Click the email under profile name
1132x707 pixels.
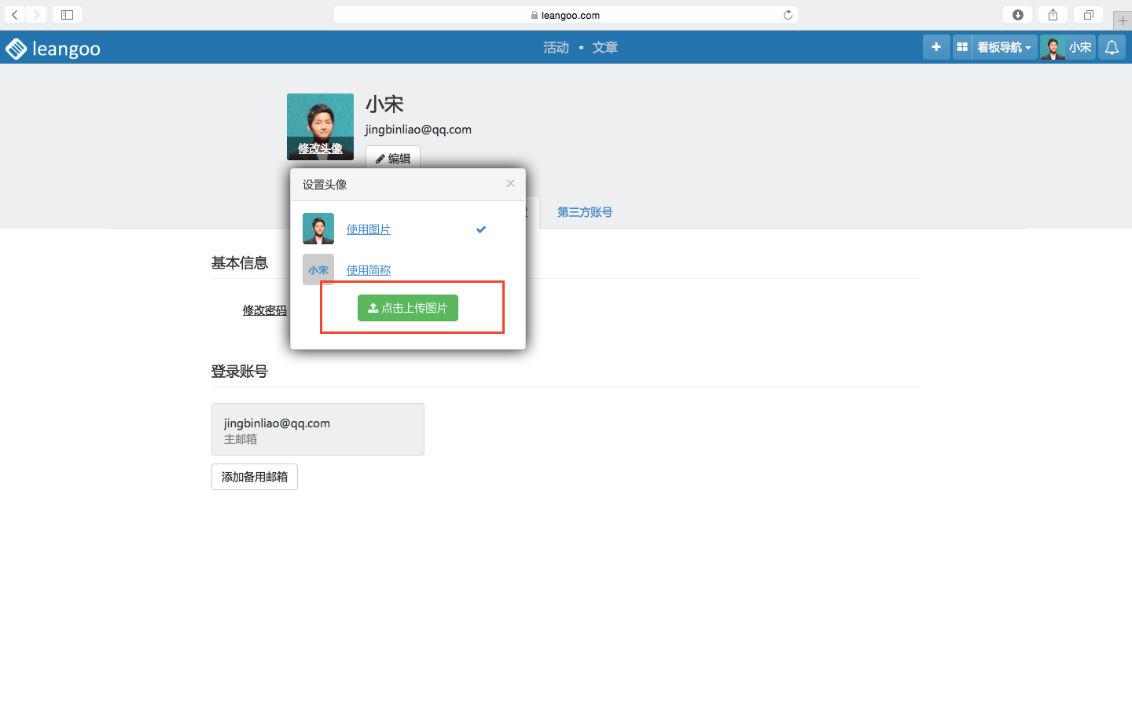click(418, 130)
